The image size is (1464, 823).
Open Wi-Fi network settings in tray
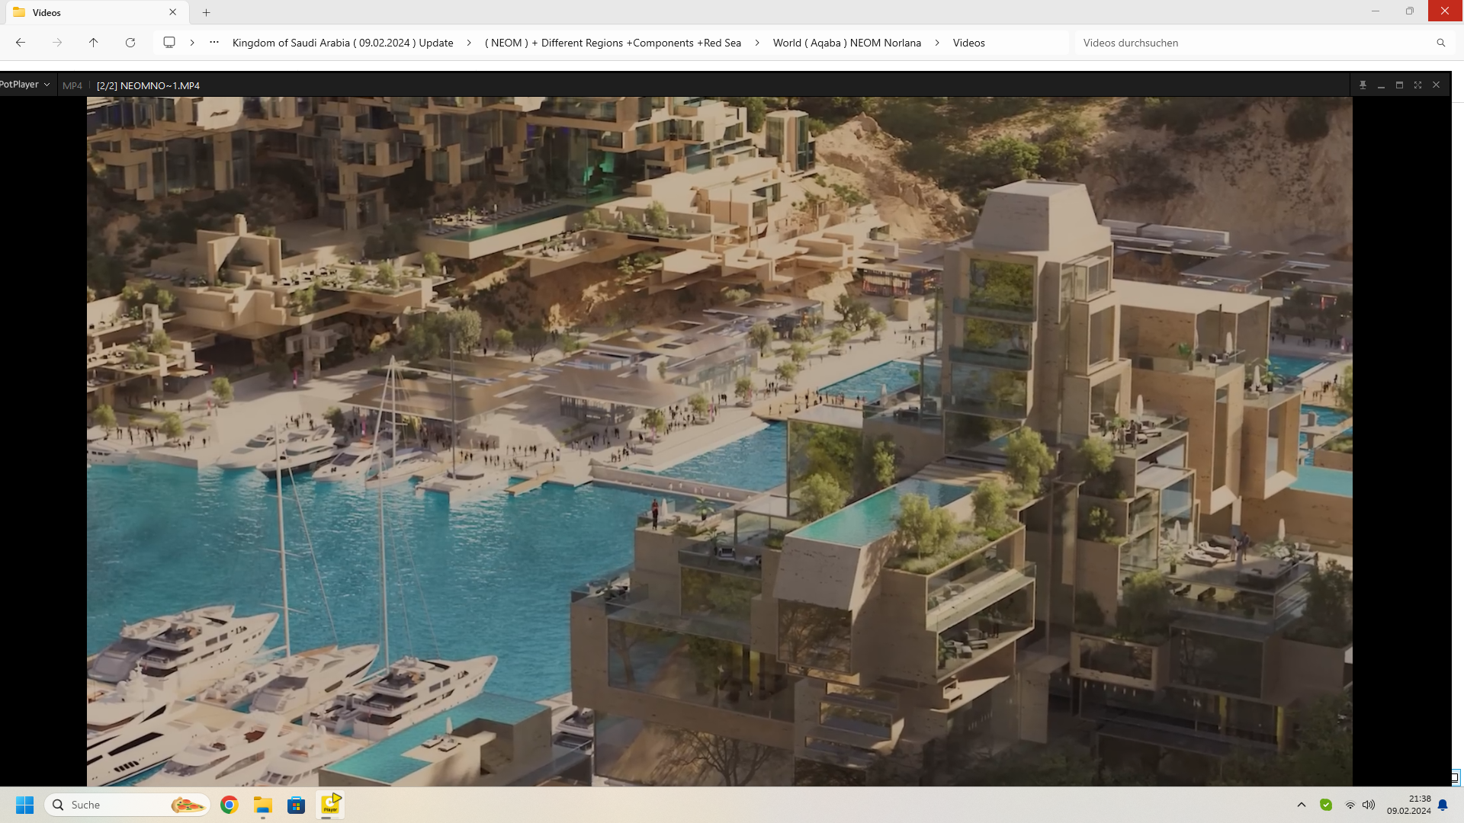point(1350,805)
